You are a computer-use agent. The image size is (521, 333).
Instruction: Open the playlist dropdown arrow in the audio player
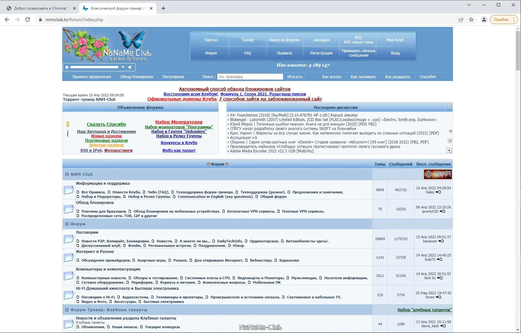123,67
